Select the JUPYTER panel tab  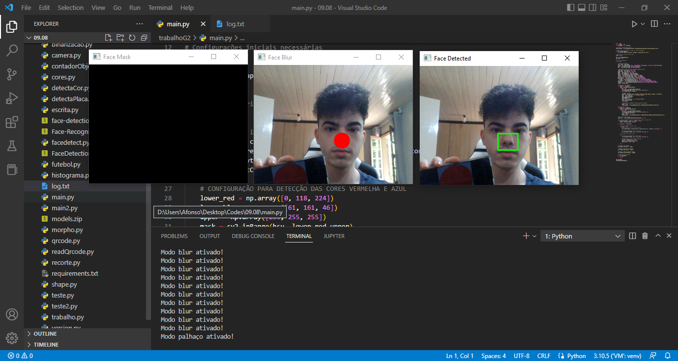coord(334,236)
